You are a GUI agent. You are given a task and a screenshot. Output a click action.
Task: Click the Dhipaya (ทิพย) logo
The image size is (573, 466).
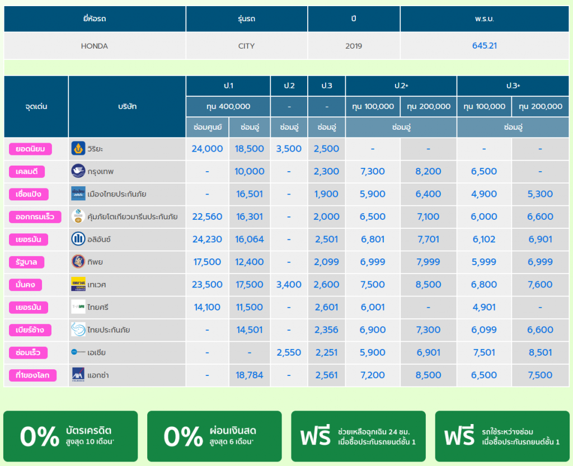click(78, 262)
